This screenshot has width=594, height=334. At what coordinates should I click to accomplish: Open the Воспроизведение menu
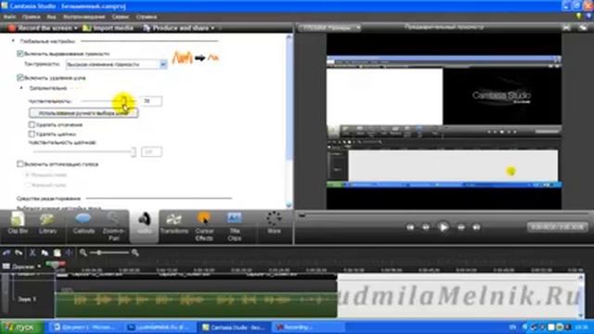click(x=84, y=17)
